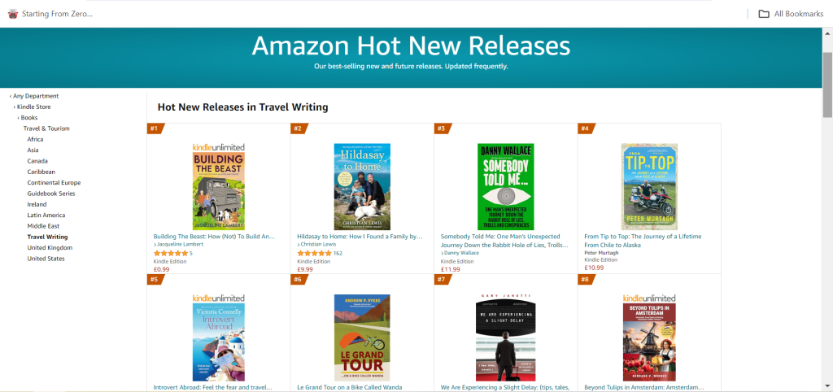This screenshot has width=833, height=392.
Task: Open the All Bookmarks folder icon
Action: pyautogui.click(x=764, y=14)
